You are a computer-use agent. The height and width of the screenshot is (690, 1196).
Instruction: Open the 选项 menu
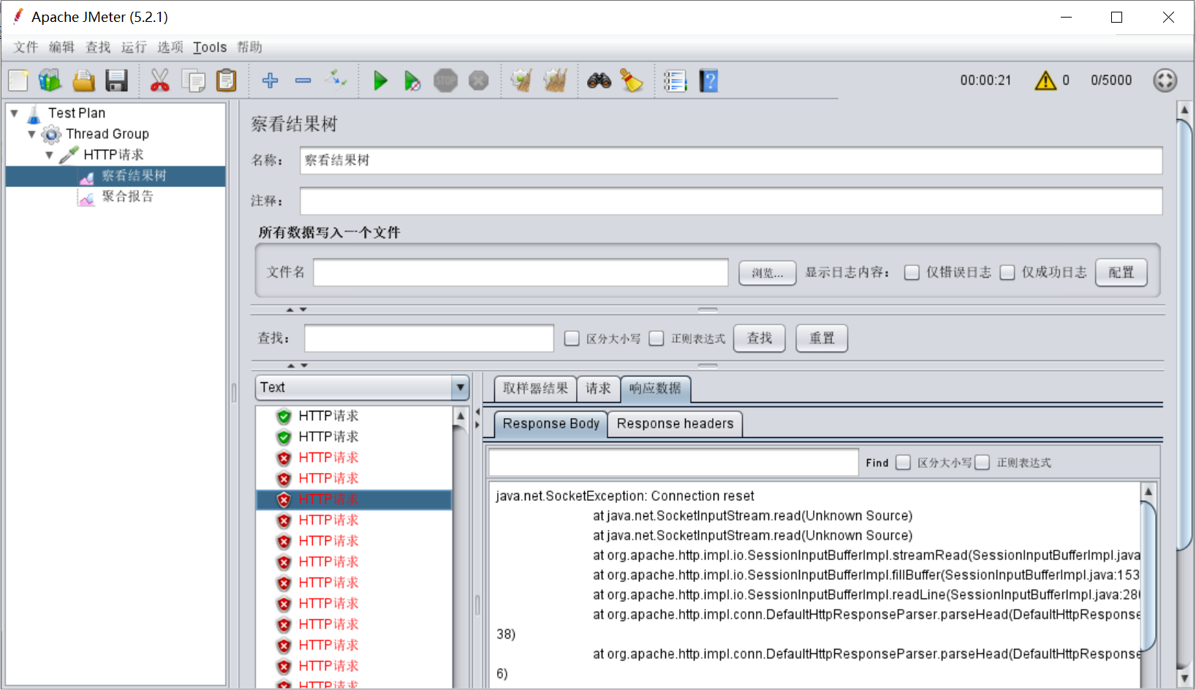coord(170,48)
